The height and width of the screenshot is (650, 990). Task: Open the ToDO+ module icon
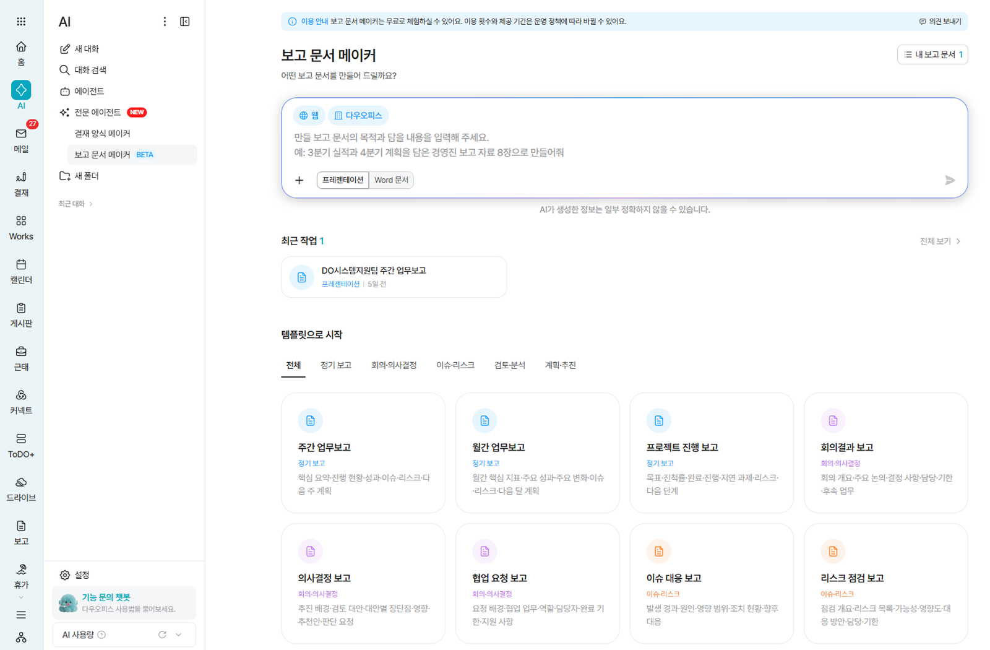point(21,445)
